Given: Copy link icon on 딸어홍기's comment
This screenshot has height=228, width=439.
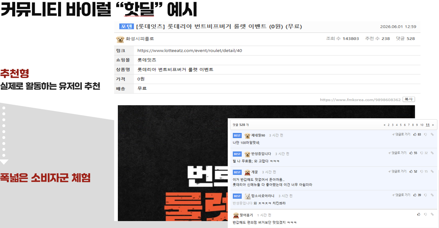Looking at the screenshot, I should click(x=432, y=214).
